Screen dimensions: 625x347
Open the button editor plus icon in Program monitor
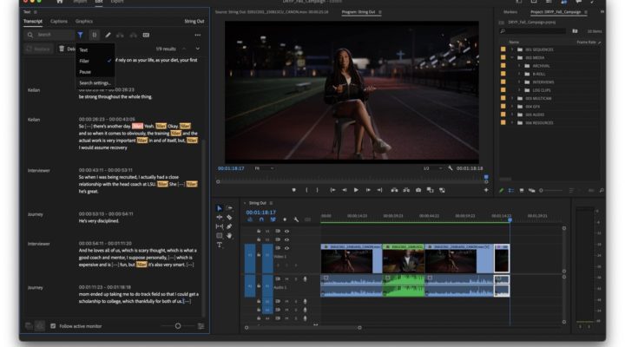(x=486, y=191)
